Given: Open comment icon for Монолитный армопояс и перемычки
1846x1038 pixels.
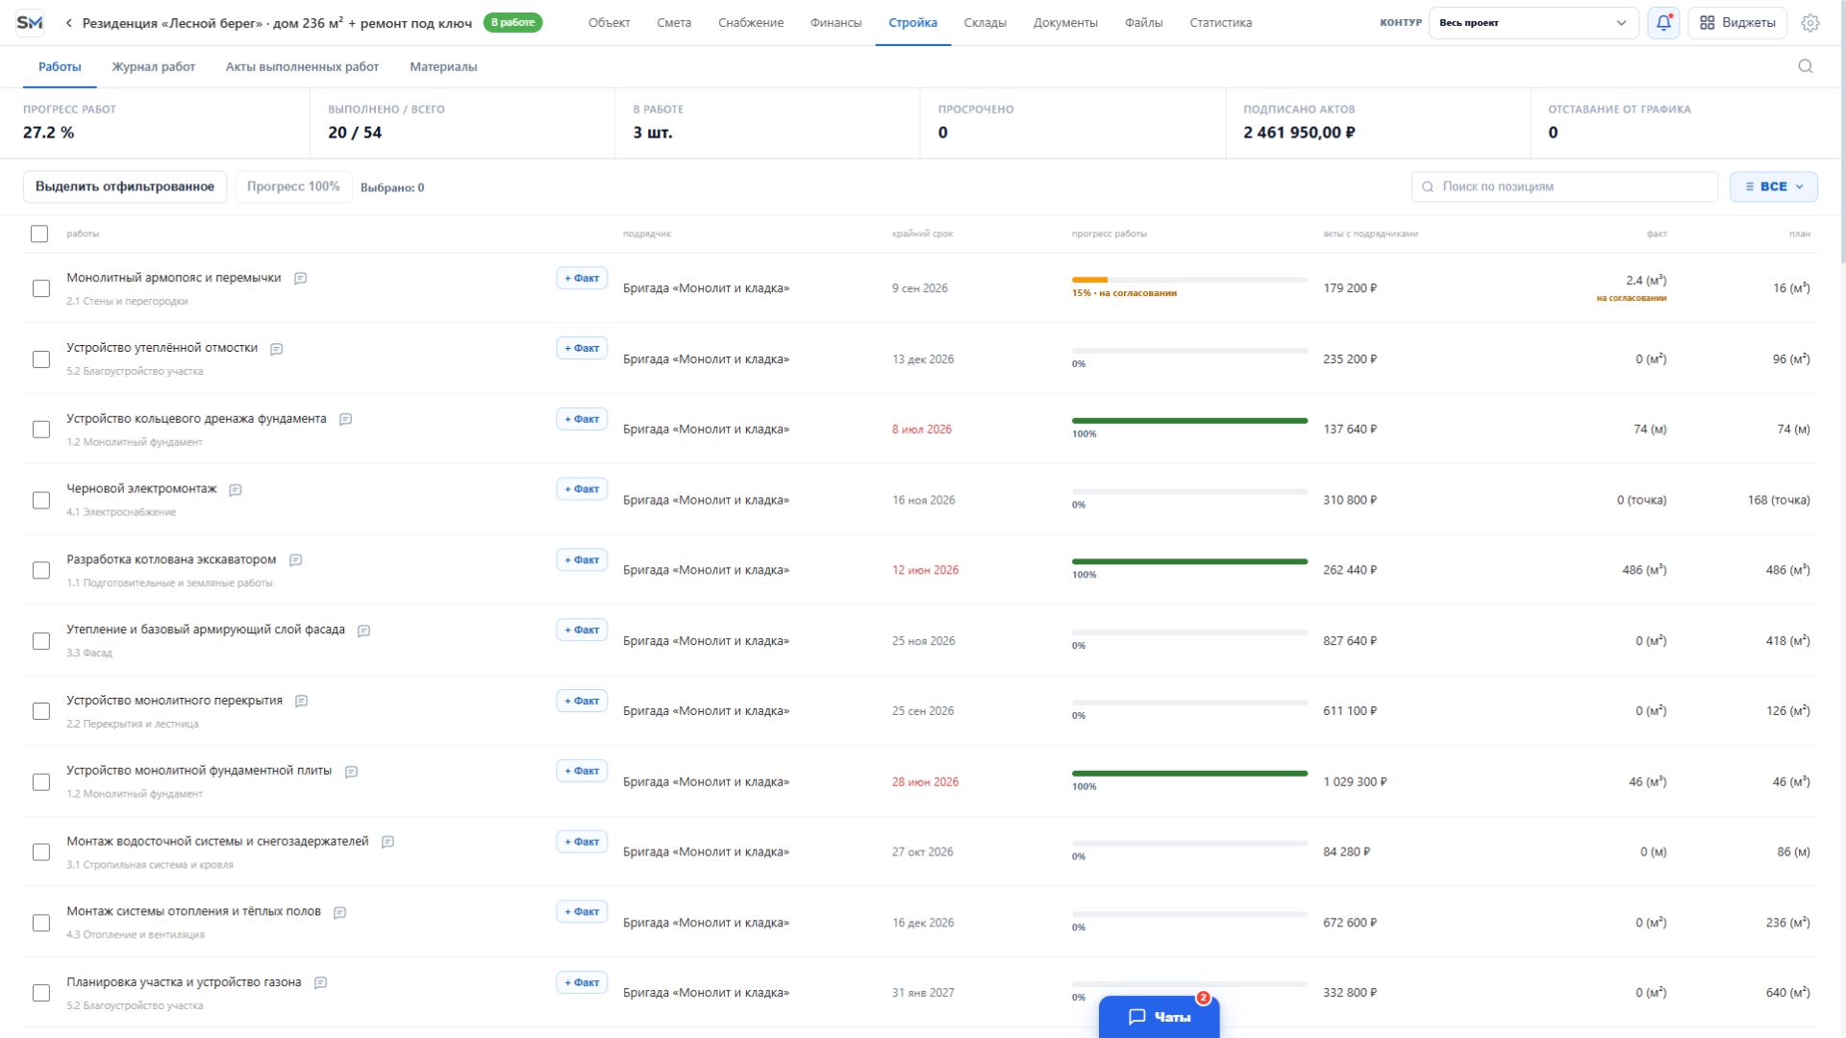Looking at the screenshot, I should click(x=300, y=279).
